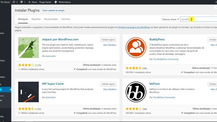Click '300.000+ instalações ativas' under bbPress
This screenshot has width=217, height=122.
coord(138,113)
